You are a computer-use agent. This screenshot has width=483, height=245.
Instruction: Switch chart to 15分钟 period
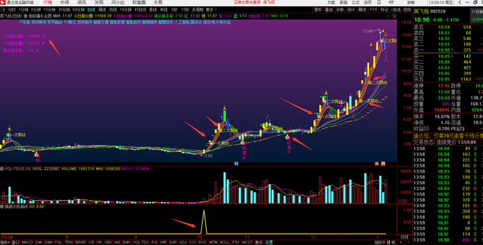pyautogui.click(x=49, y=10)
